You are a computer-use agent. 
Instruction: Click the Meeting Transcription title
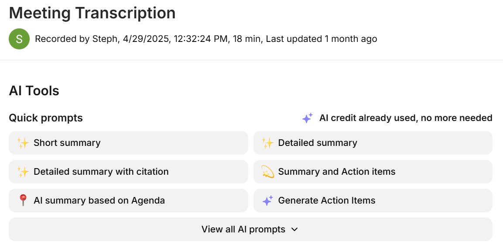[92, 13]
